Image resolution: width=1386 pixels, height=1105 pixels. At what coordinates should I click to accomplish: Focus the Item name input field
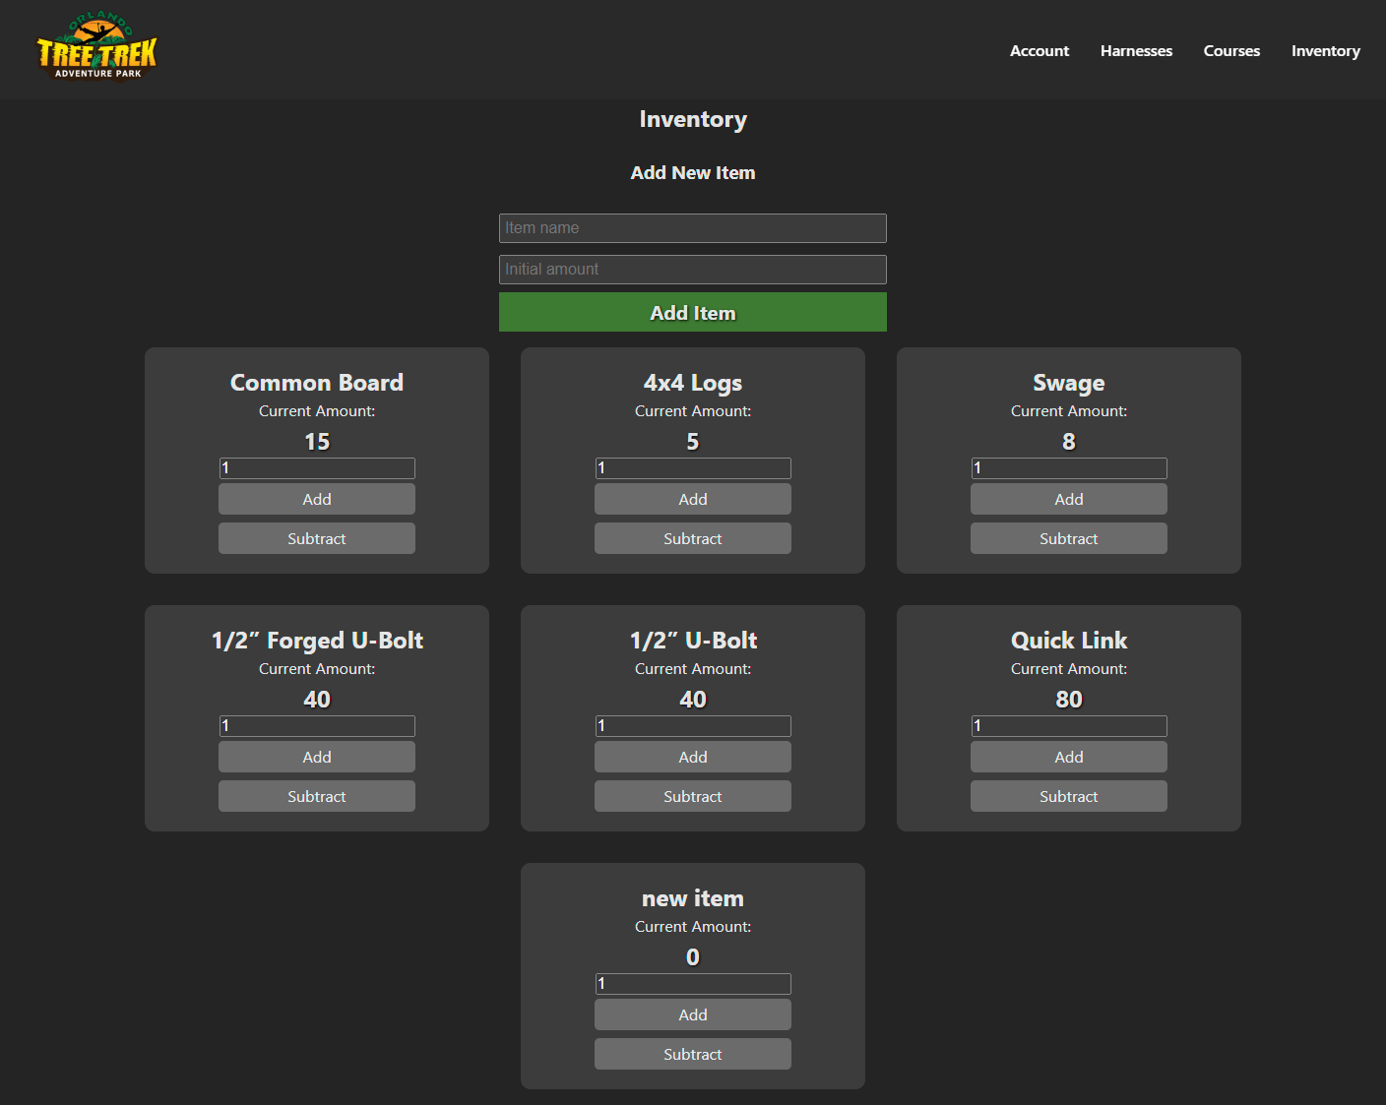[692, 228]
